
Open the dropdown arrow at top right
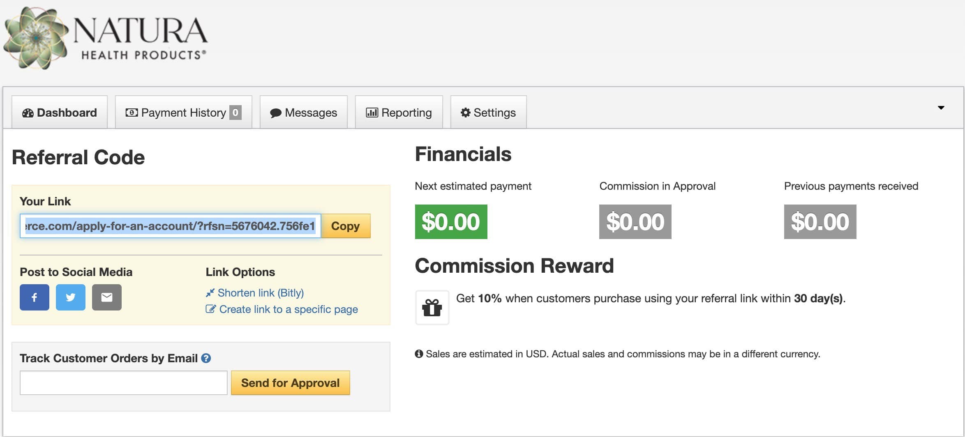(x=941, y=108)
